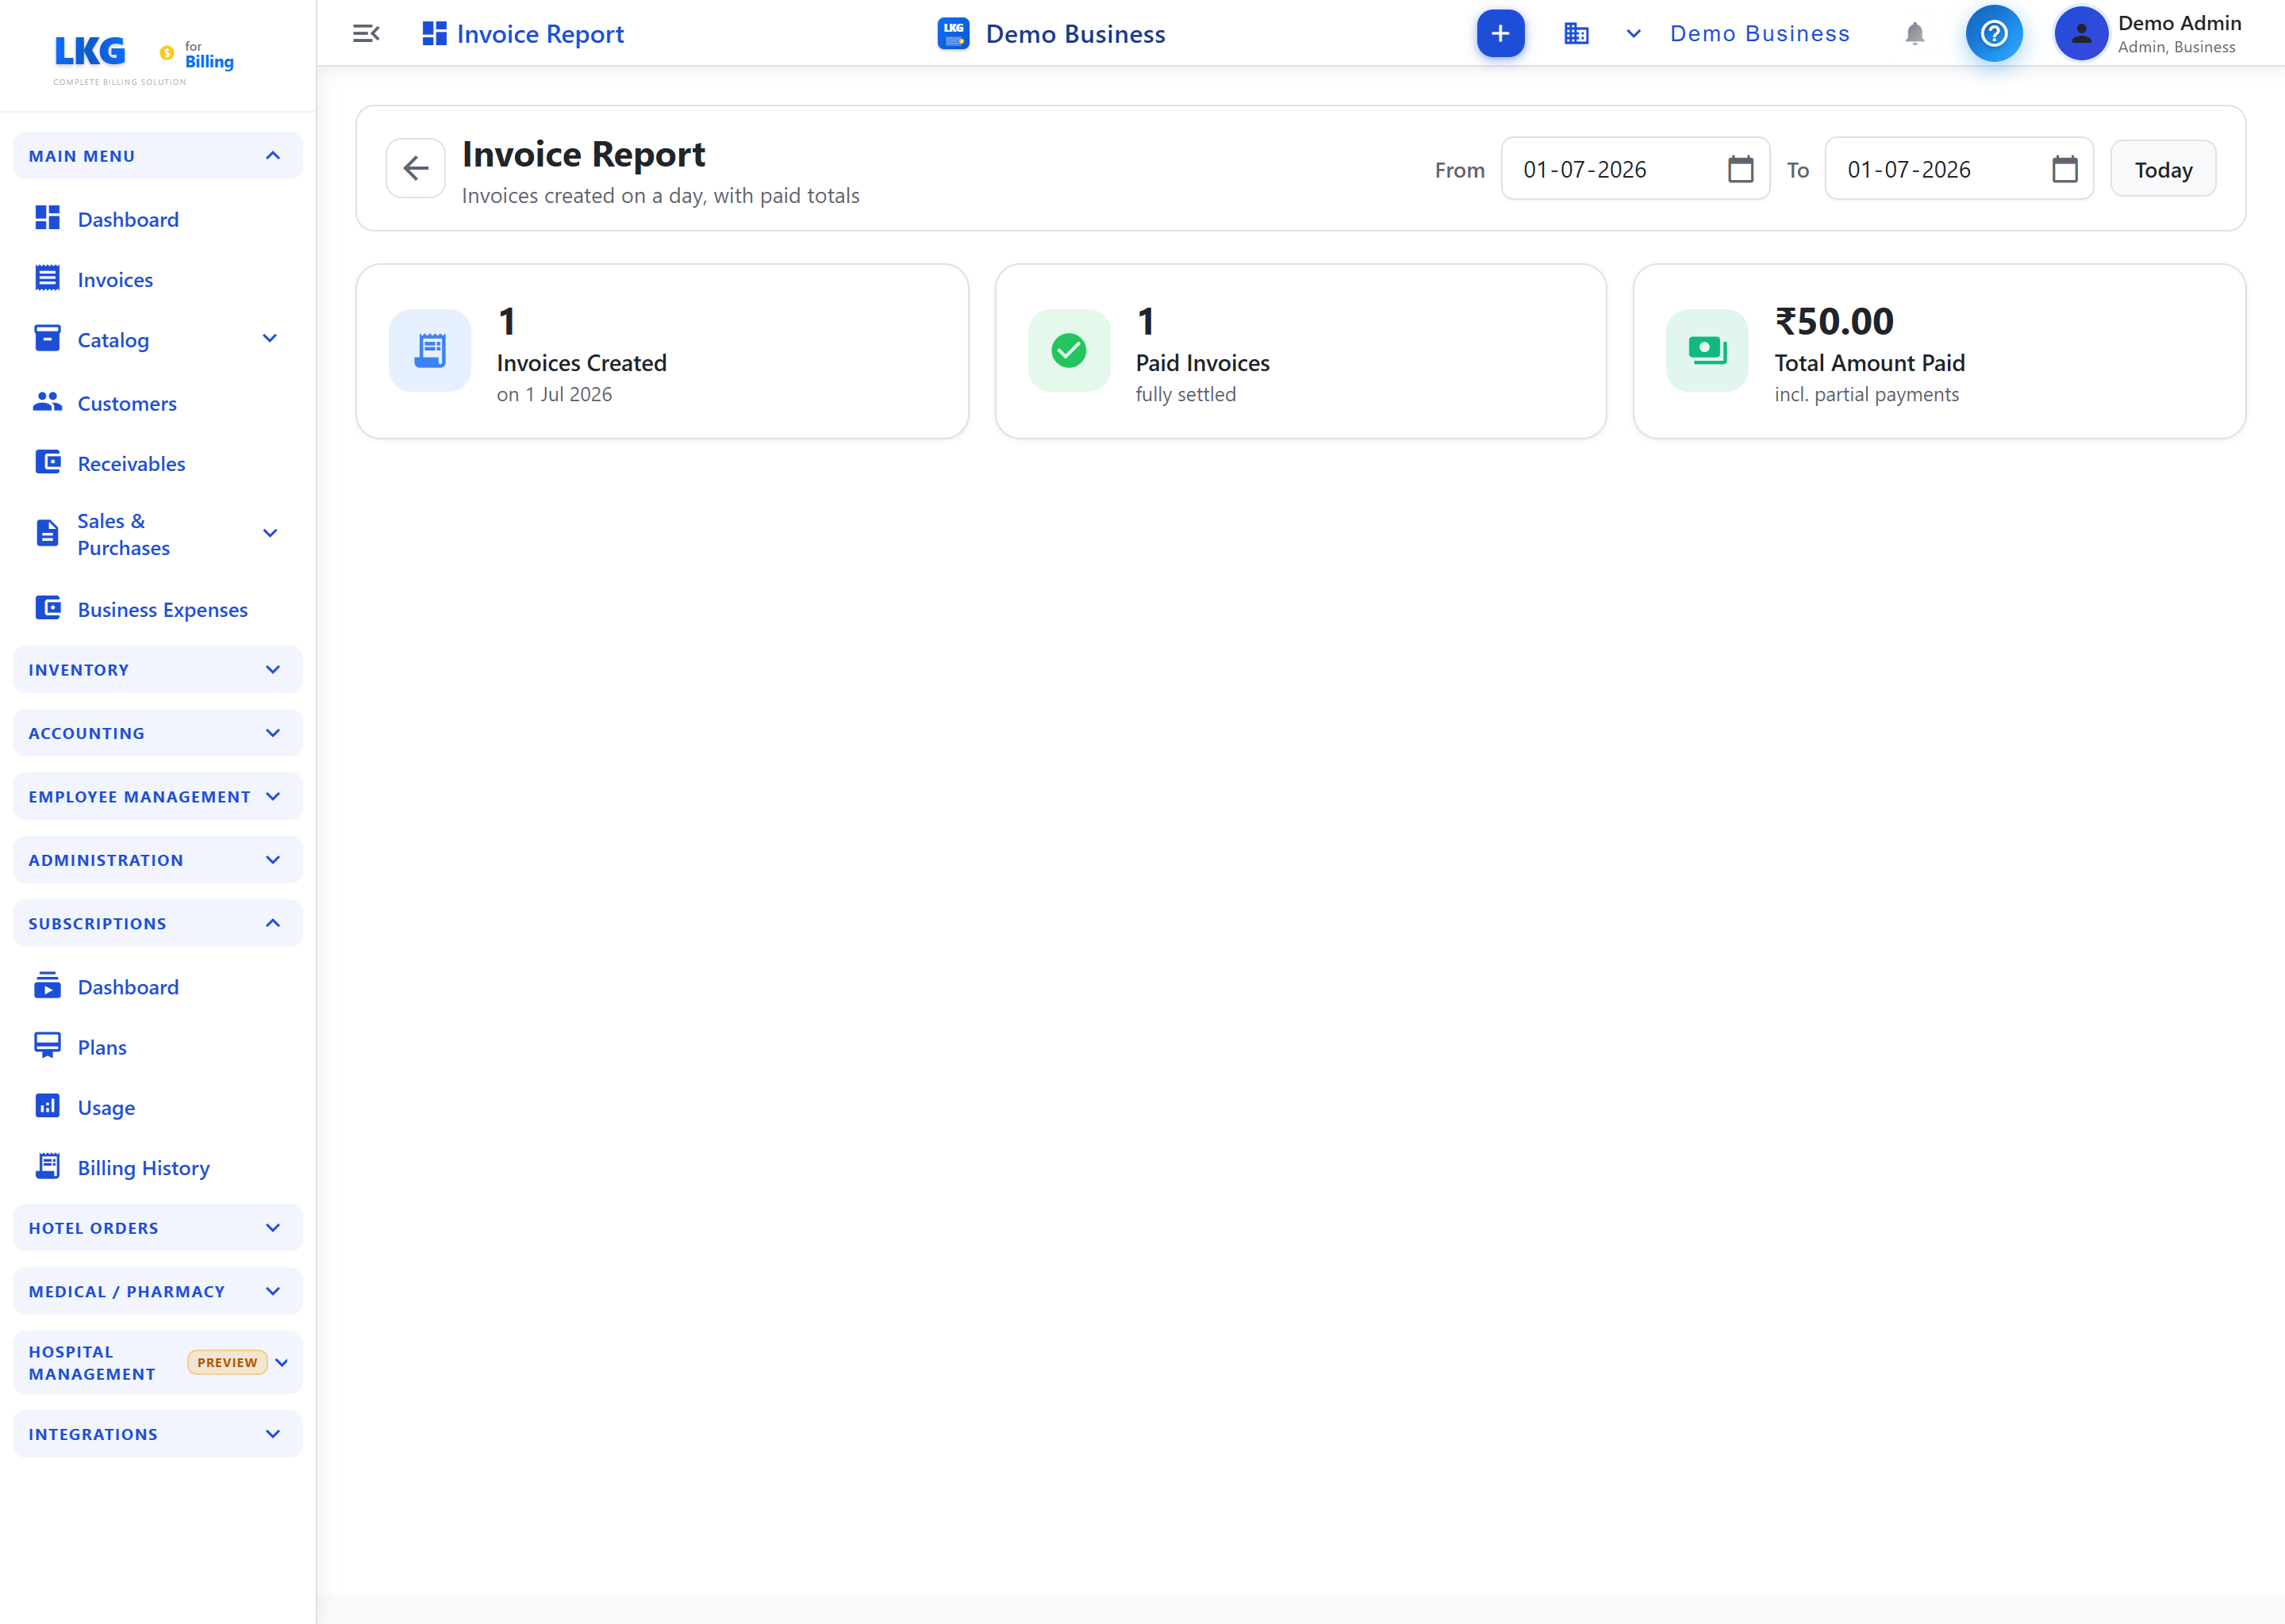Image resolution: width=2285 pixels, height=1624 pixels.
Task: Expand the Administration section
Action: (157, 859)
